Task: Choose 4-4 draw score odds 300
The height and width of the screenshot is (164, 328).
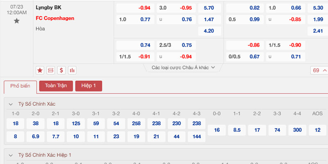Action: (297, 130)
